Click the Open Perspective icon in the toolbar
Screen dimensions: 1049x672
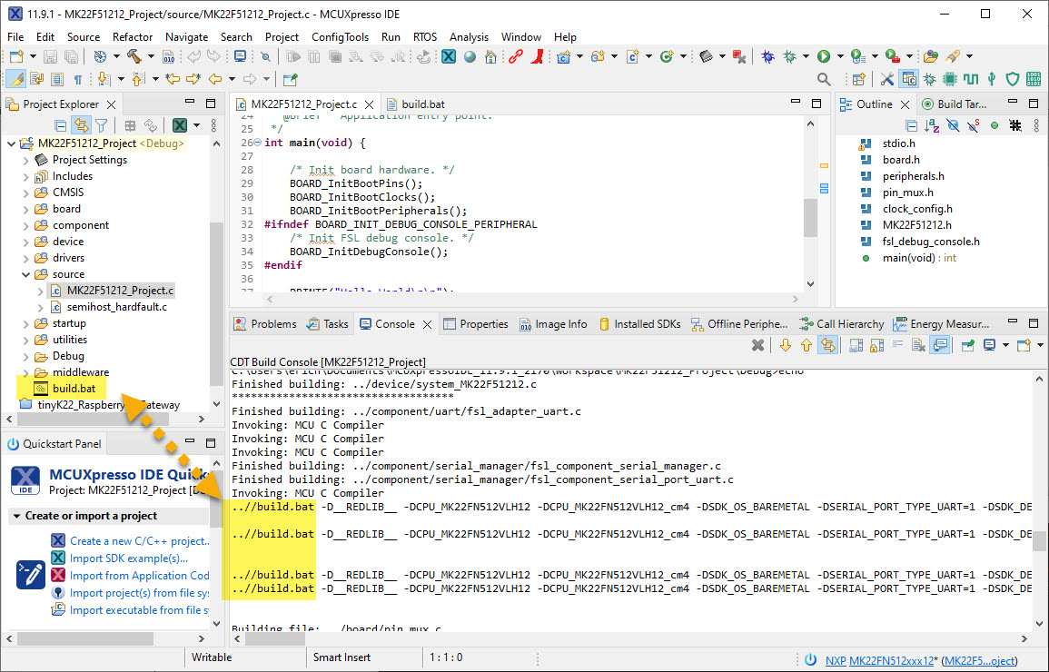click(859, 80)
